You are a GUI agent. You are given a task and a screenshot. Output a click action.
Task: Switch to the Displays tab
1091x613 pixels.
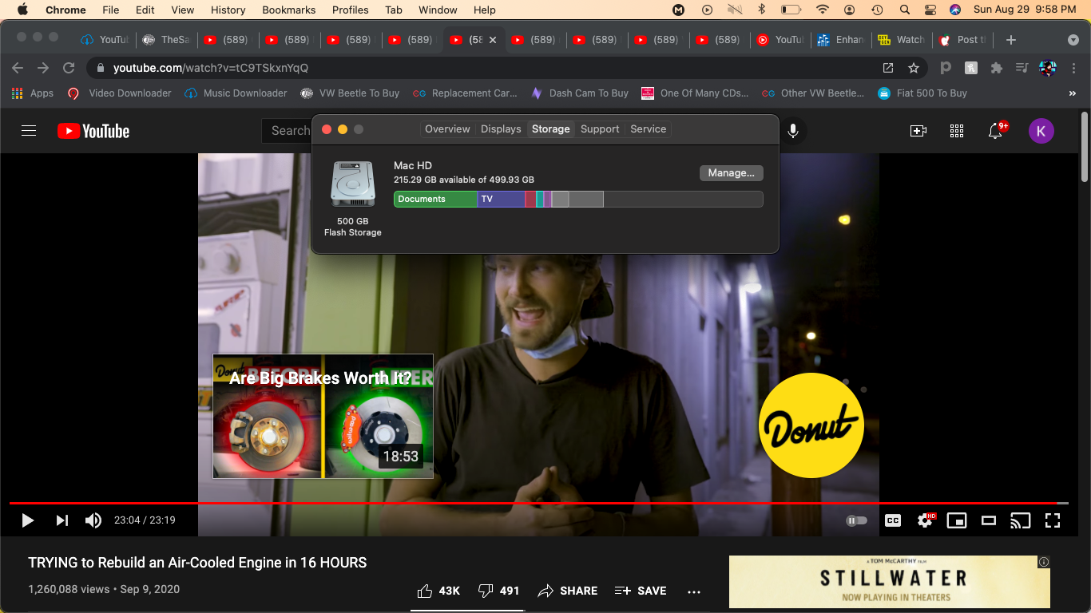tap(501, 129)
